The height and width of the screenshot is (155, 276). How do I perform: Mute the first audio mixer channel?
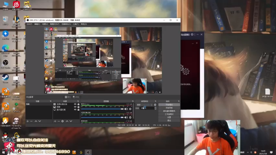pos(126,109)
